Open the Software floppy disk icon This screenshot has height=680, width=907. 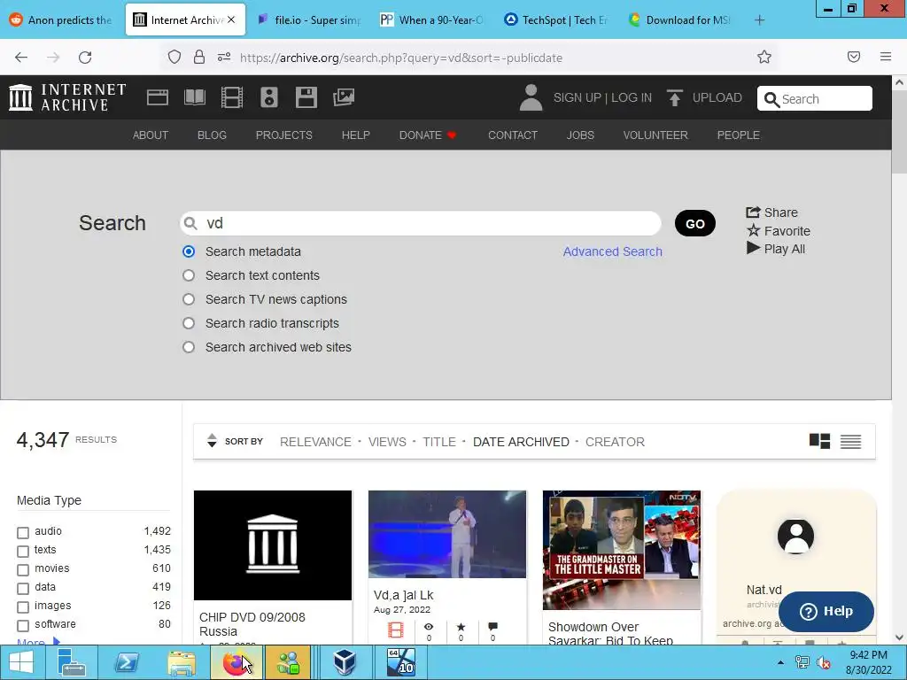coord(306,97)
